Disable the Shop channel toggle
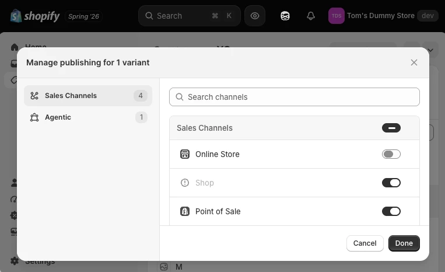The height and width of the screenshot is (272, 445). (x=391, y=183)
